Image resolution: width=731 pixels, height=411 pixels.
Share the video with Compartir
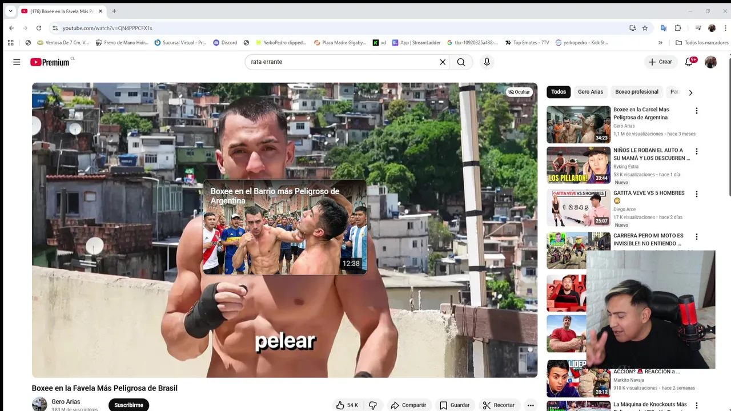(408, 405)
